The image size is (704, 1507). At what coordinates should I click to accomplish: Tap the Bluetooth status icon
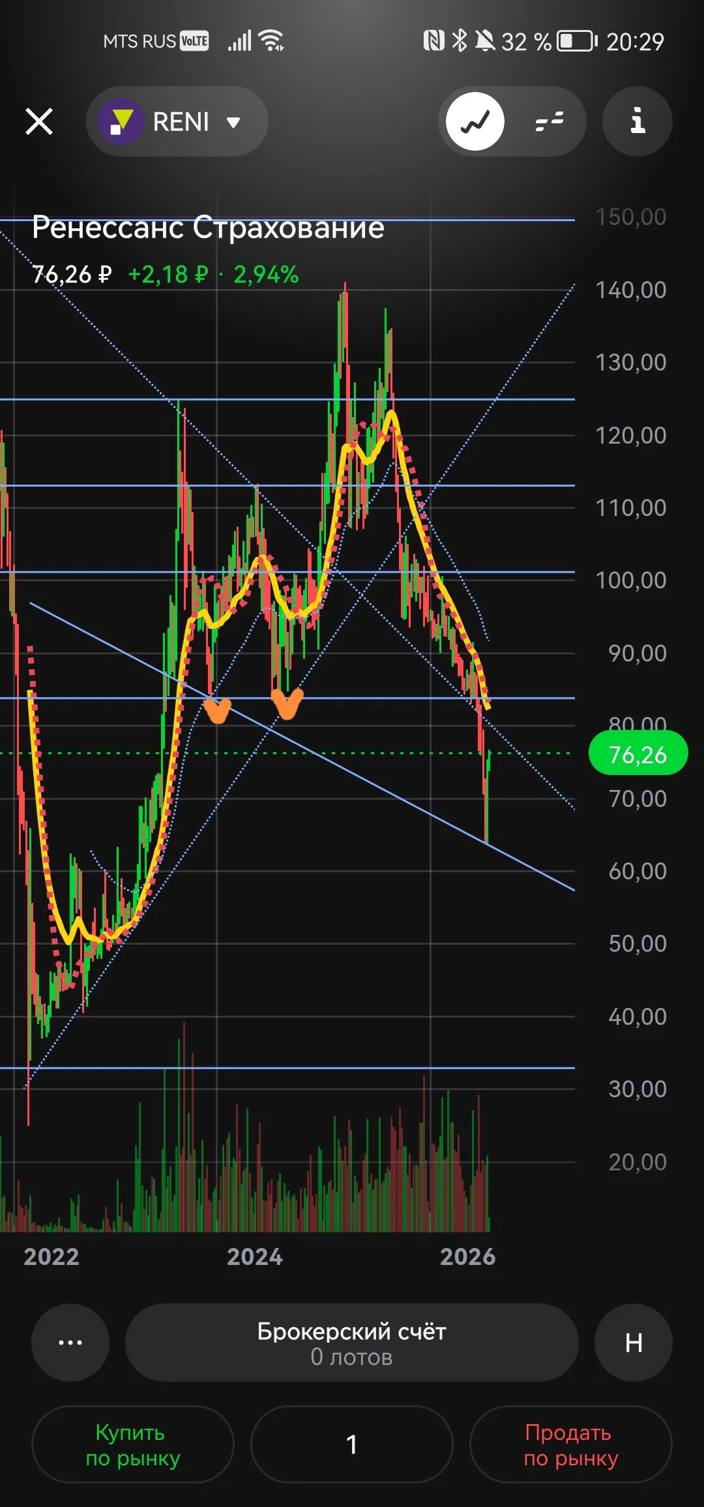coord(460,40)
